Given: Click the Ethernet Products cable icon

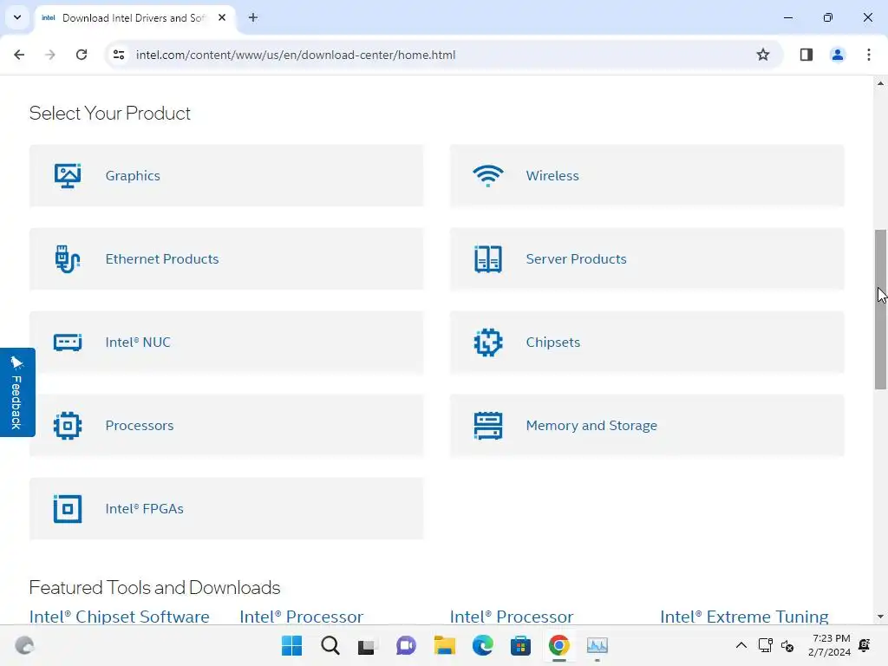Looking at the screenshot, I should point(68,258).
